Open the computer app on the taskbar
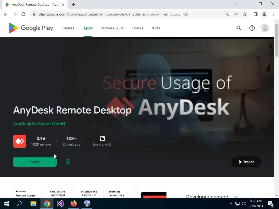 87,204
